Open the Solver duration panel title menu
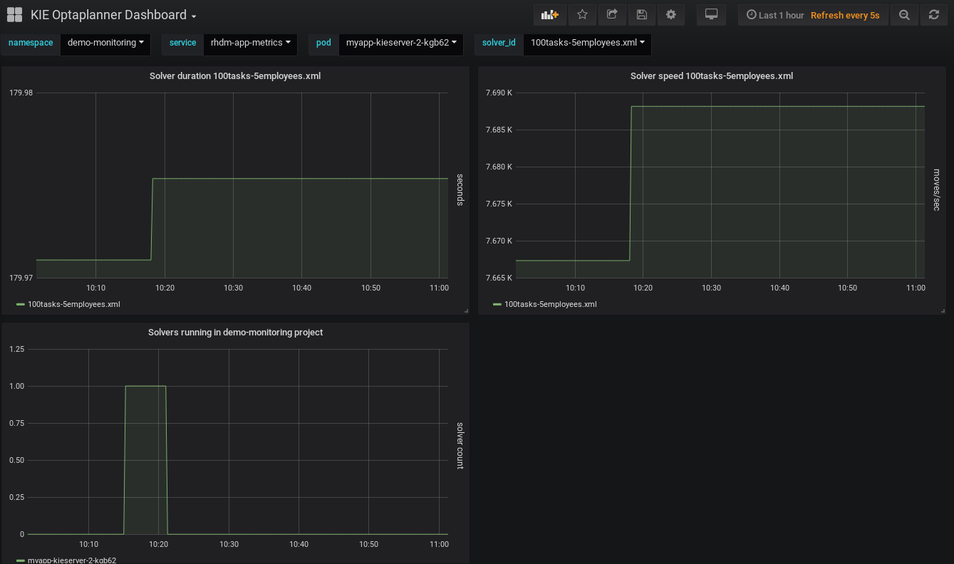Viewport: 954px width, 564px height. [x=235, y=75]
